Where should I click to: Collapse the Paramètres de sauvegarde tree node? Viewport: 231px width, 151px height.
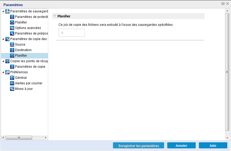[3, 11]
